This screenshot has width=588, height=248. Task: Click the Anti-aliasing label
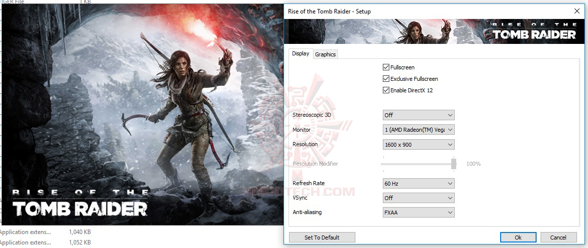307,212
